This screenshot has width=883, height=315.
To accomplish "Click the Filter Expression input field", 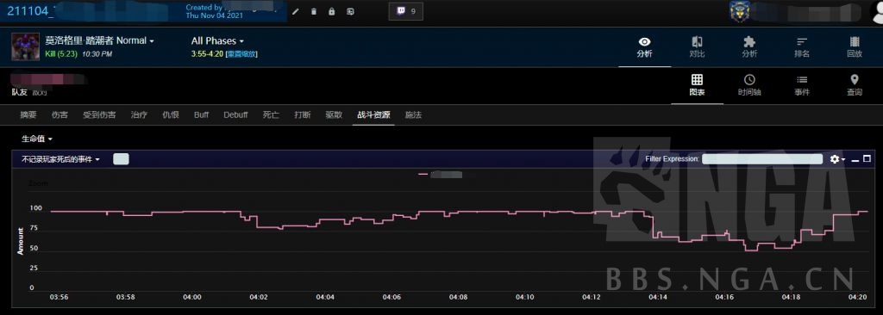I will tap(762, 159).
